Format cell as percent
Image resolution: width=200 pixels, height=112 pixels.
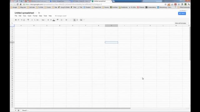[x=35, y=20]
